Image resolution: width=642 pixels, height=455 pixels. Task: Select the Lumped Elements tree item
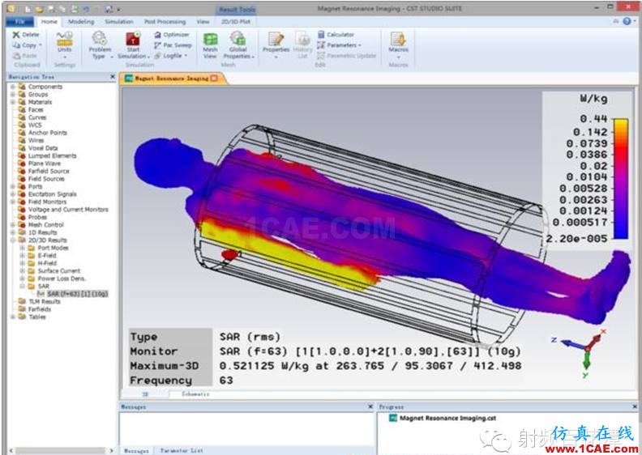(x=47, y=155)
